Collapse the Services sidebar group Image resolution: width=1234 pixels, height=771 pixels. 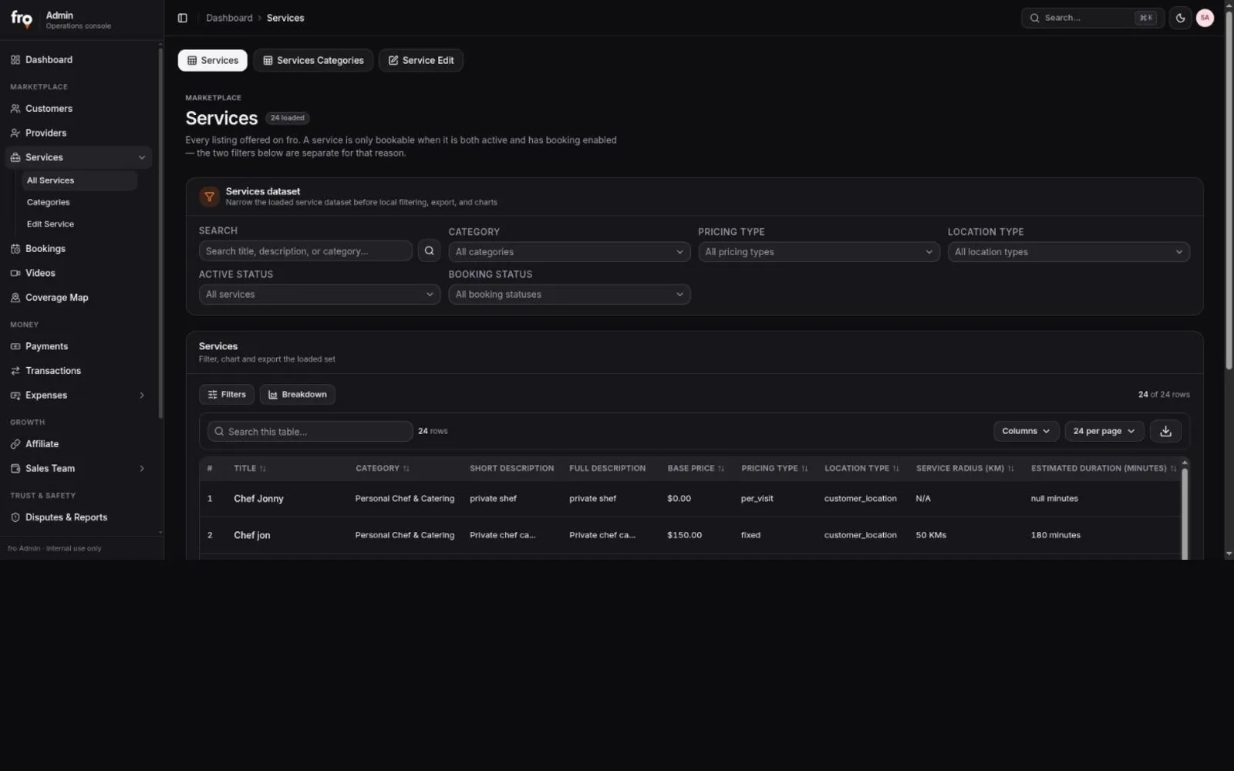[x=142, y=157]
